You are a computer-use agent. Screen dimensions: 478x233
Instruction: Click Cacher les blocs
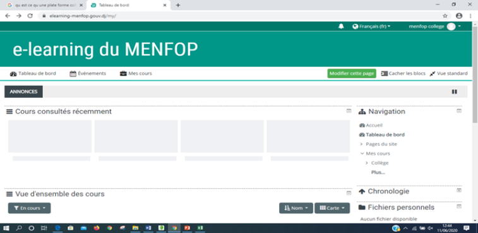point(403,73)
